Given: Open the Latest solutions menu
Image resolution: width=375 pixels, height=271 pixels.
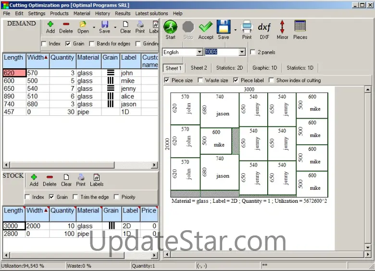Looking at the screenshot, I should (x=151, y=13).
